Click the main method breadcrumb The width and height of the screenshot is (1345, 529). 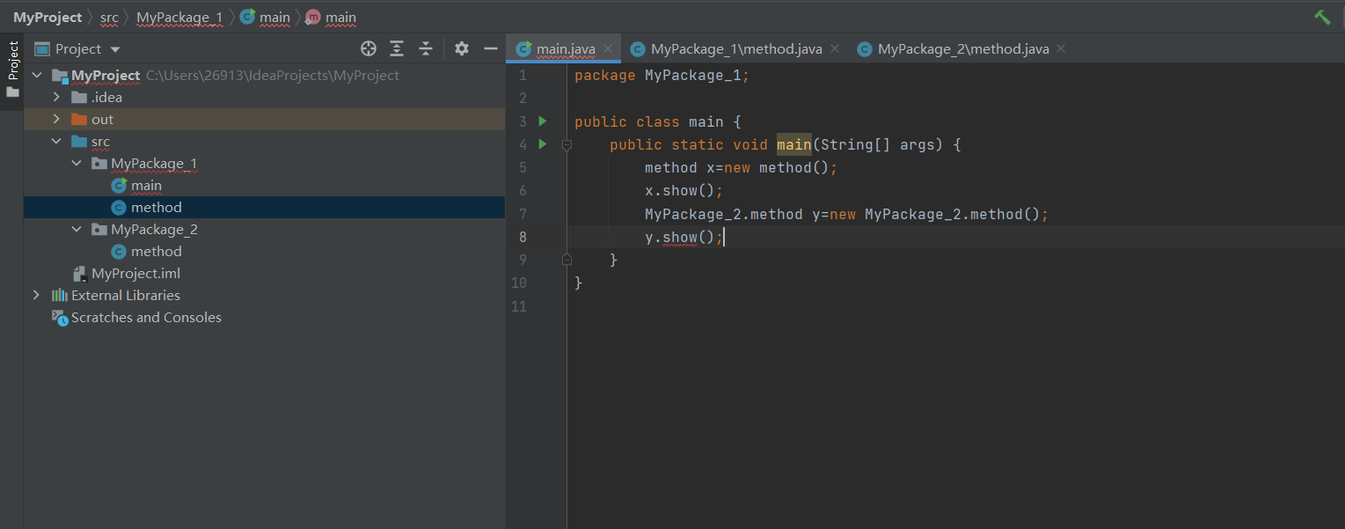331,17
